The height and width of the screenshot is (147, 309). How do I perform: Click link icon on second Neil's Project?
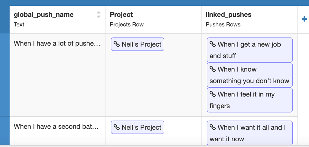tap(117, 127)
